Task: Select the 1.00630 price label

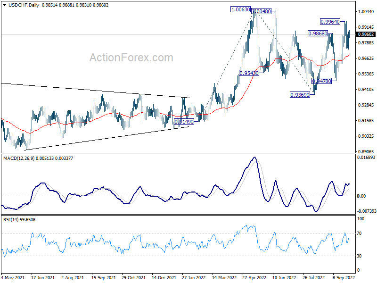Action: coord(240,9)
